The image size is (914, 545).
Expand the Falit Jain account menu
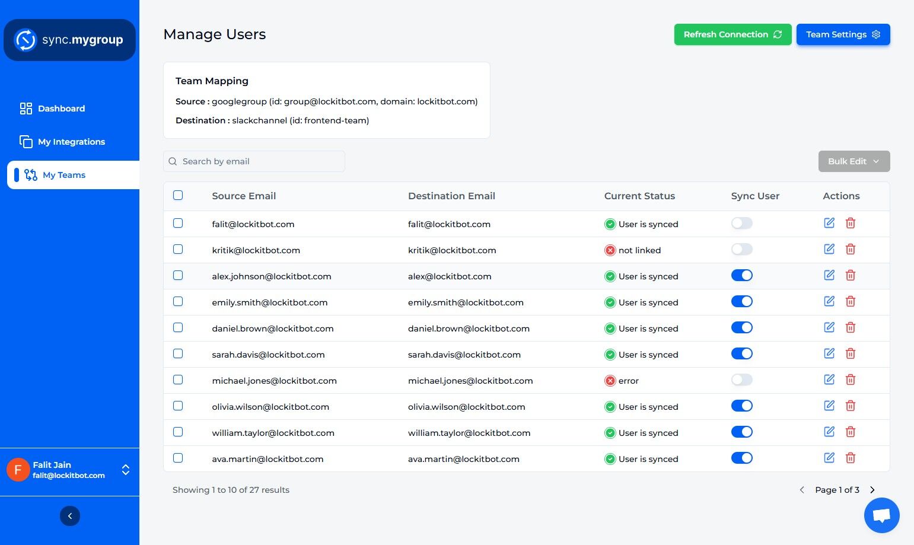coord(126,470)
